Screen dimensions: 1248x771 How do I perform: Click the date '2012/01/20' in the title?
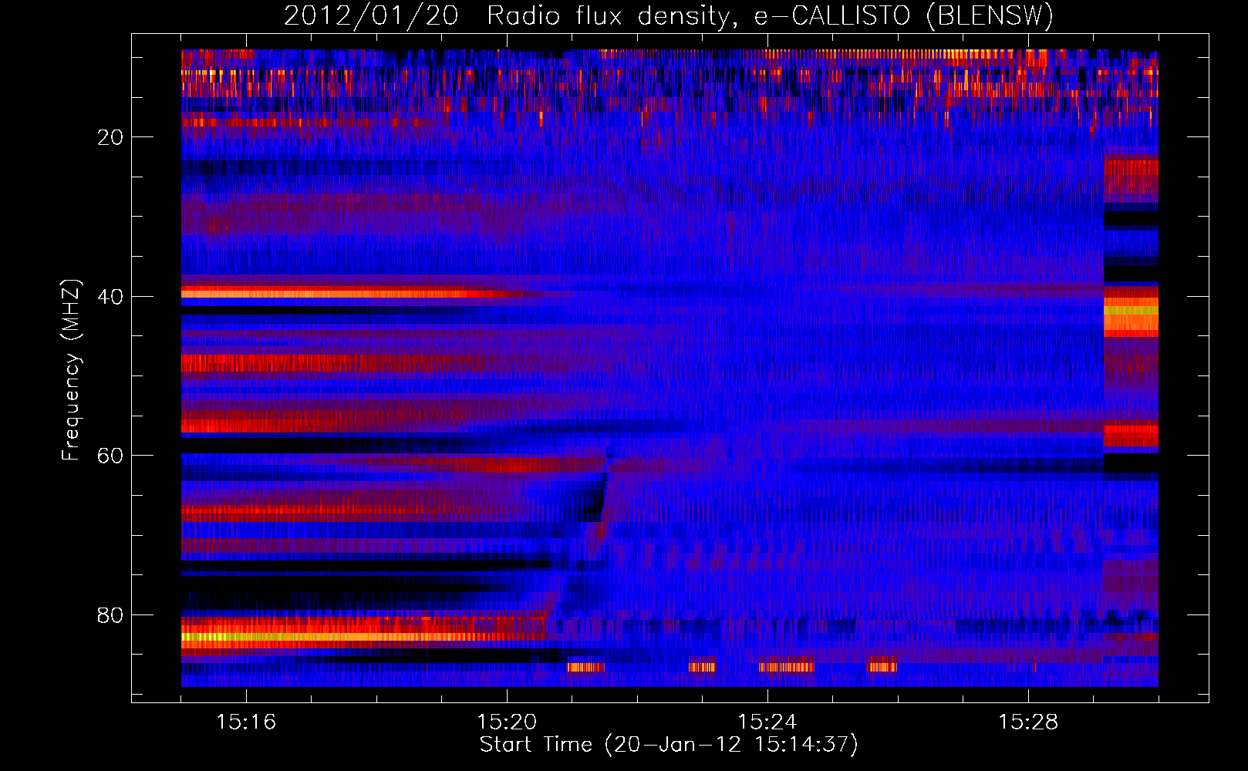(x=371, y=15)
